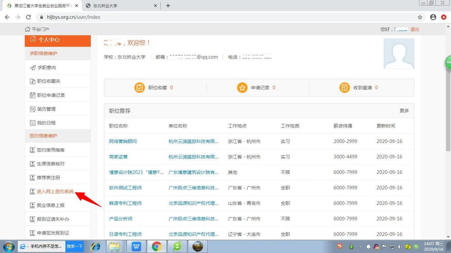The image size is (451, 253).
Task: Click 山东省 - 青岛市 location cell
Action: [244, 203]
